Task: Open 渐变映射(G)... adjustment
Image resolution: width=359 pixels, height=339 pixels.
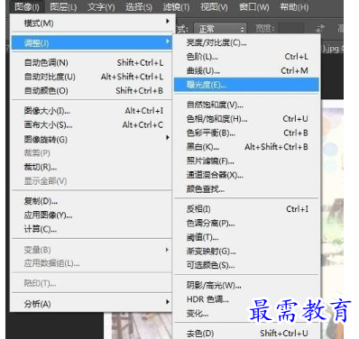Action: [246, 251]
